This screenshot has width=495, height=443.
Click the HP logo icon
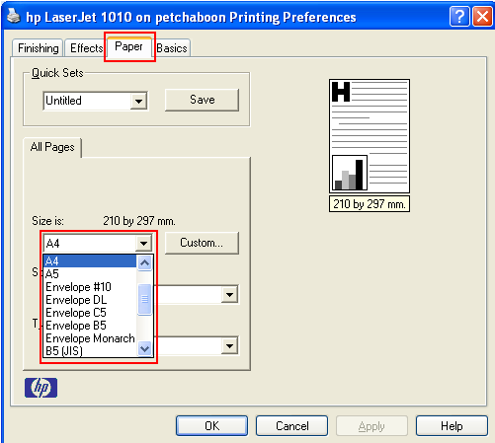pyautogui.click(x=41, y=388)
